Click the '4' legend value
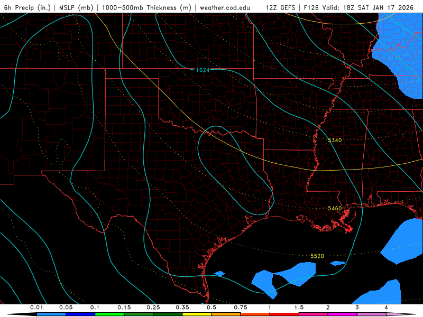The image size is (423, 317). pos(387,307)
